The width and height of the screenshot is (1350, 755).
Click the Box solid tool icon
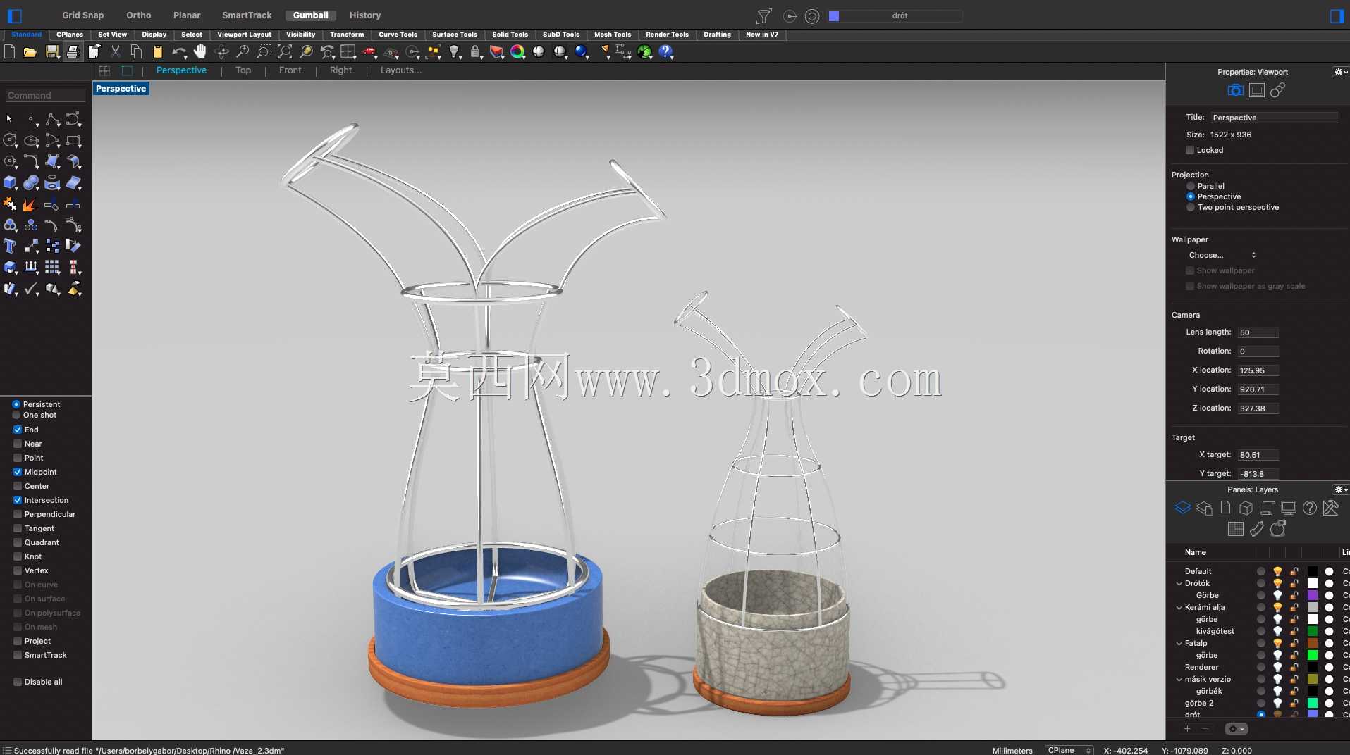pyautogui.click(x=10, y=183)
